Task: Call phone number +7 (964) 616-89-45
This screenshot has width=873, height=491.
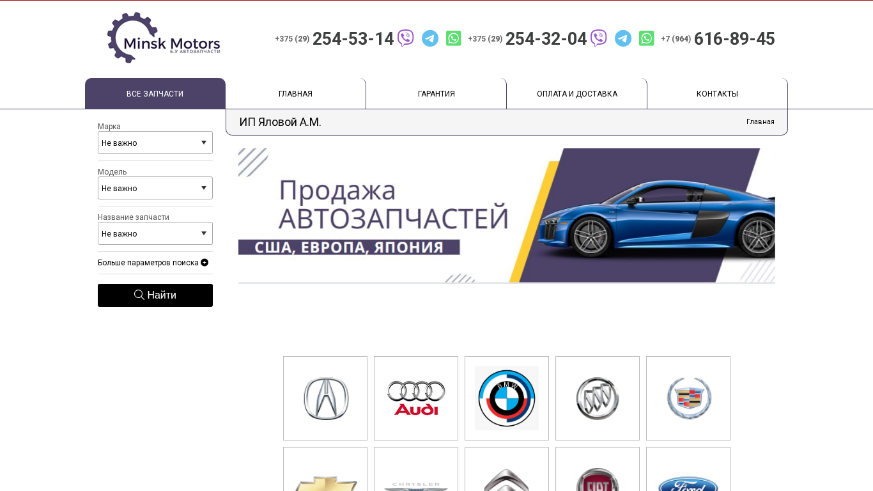Action: 718,38
